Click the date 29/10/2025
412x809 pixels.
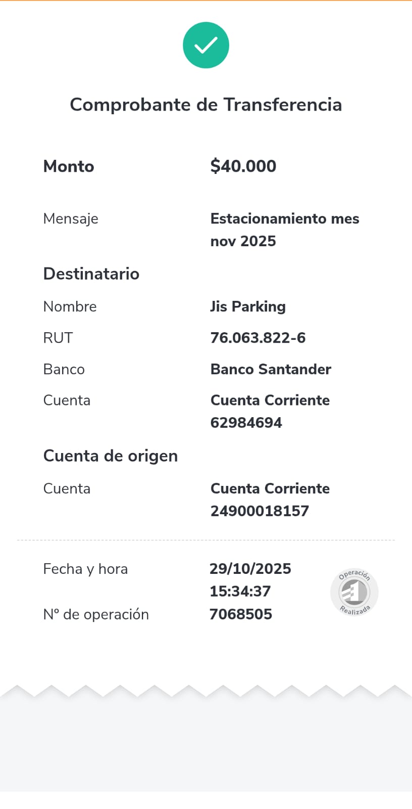pyautogui.click(x=250, y=569)
